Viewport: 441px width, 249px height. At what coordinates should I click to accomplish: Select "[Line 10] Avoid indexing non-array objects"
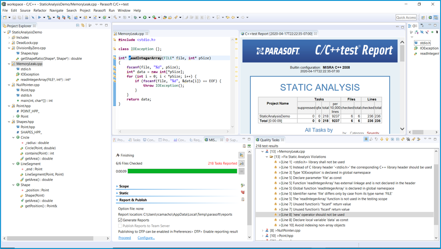312,225
